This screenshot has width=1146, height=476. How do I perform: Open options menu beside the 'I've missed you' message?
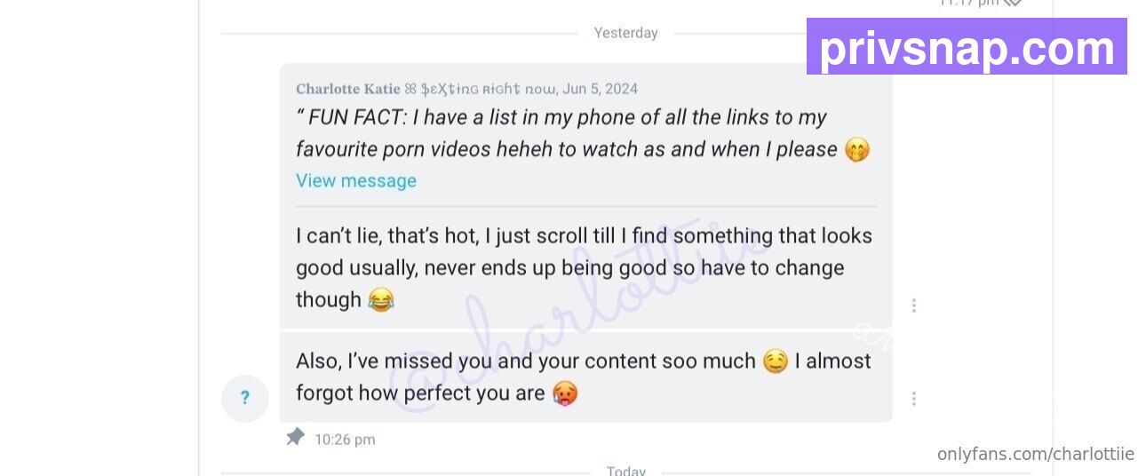click(x=913, y=399)
